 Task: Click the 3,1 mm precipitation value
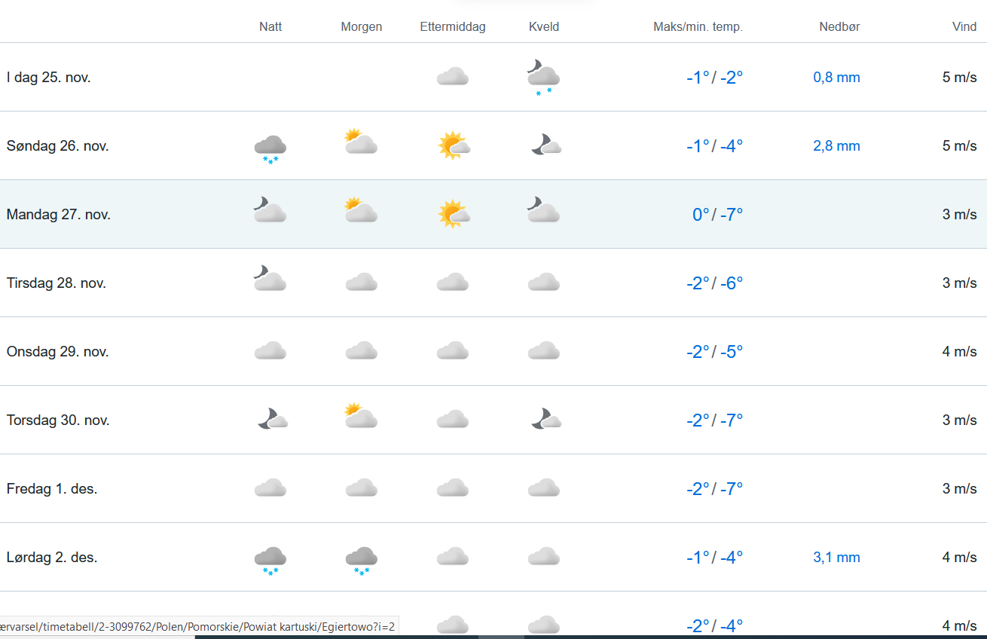coord(836,558)
